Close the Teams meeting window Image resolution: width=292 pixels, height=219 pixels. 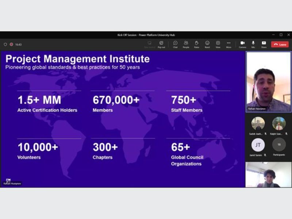click(289, 35)
